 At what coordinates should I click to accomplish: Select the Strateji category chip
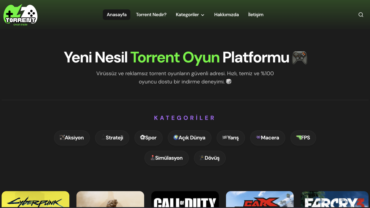[x=112, y=138]
